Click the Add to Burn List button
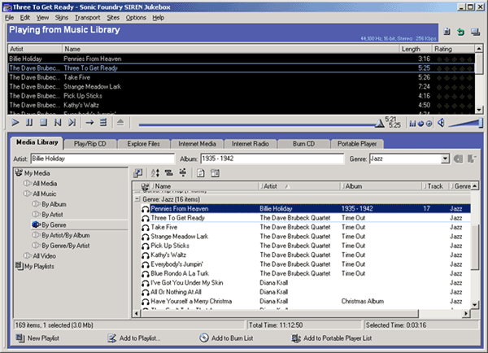This screenshot has width=488, height=353. [226, 338]
